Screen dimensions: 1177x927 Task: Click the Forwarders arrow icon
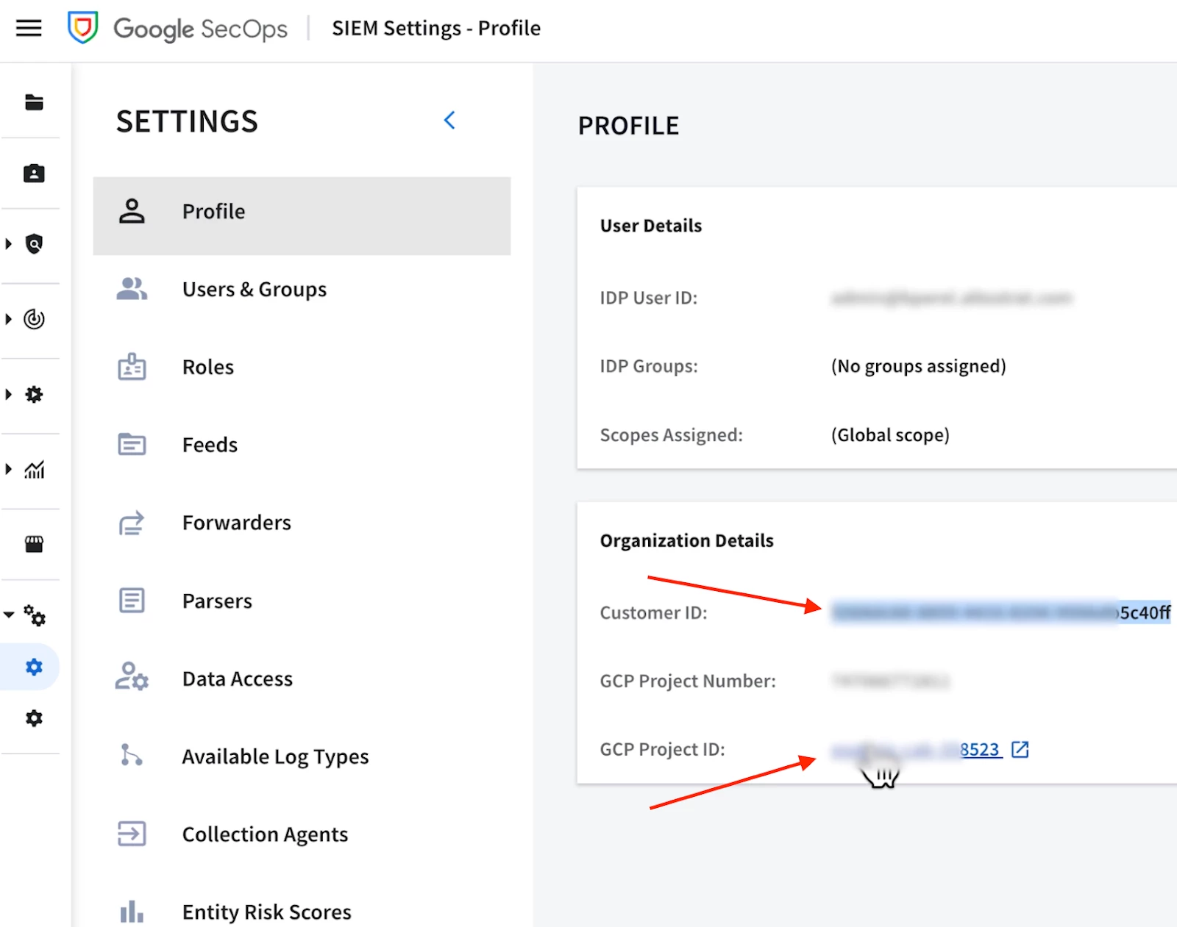[132, 523]
